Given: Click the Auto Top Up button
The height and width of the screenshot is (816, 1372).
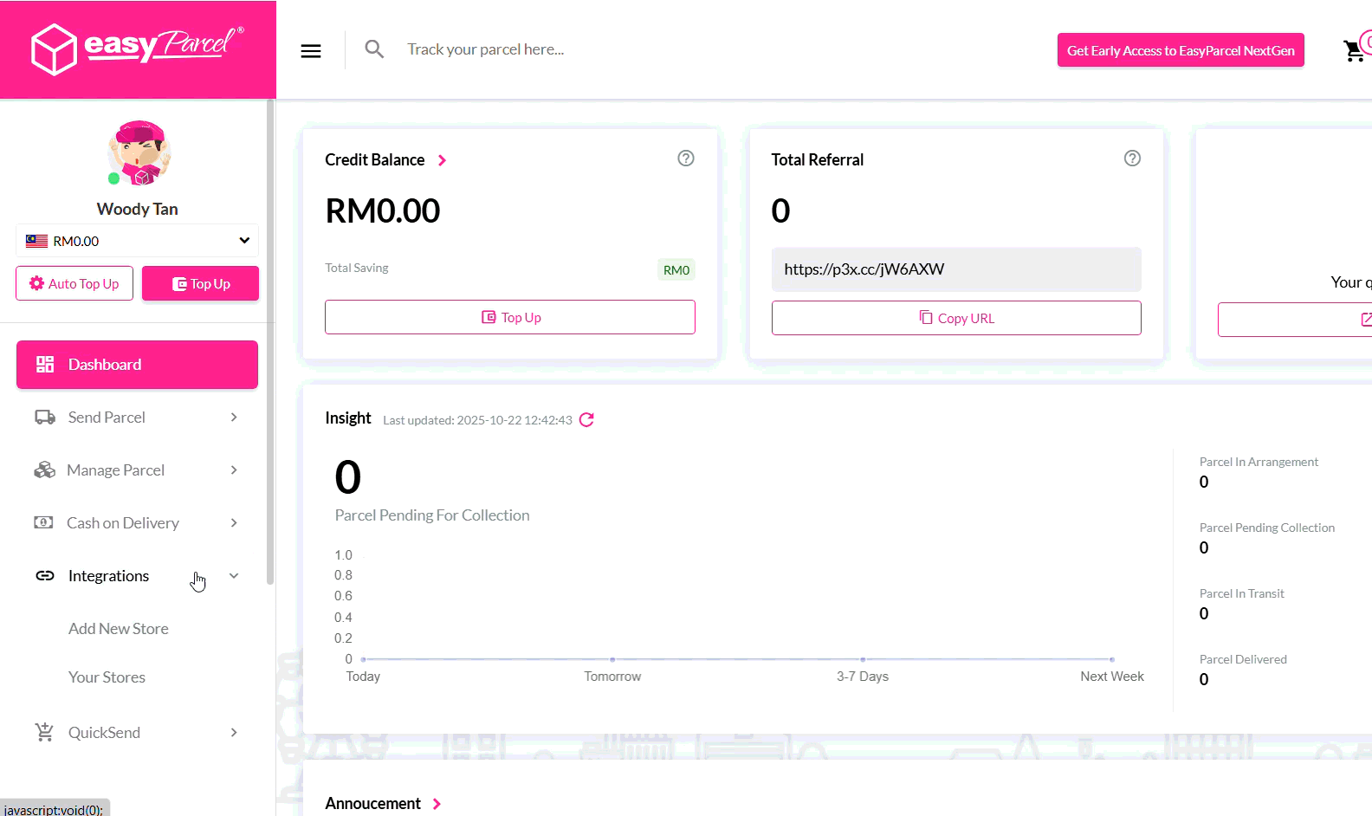Looking at the screenshot, I should 74,284.
